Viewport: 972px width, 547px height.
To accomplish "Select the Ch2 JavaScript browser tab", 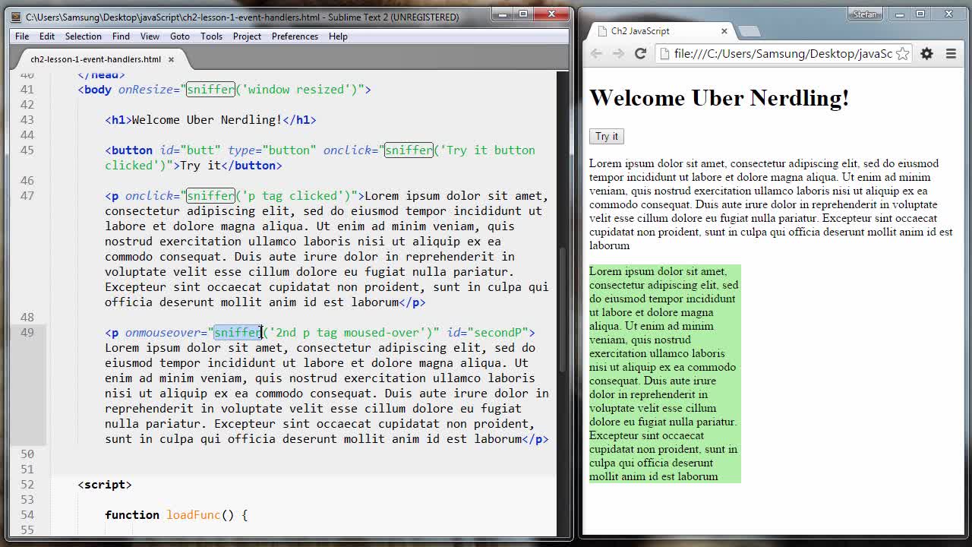I will 661,31.
